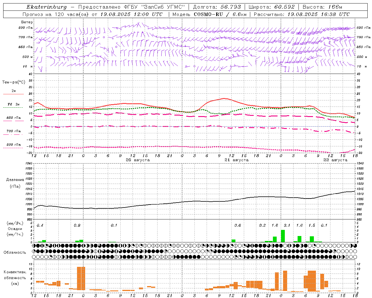372x298 pixels.
Task: Click the 'Высота: 166м' value
Action: click(322, 7)
